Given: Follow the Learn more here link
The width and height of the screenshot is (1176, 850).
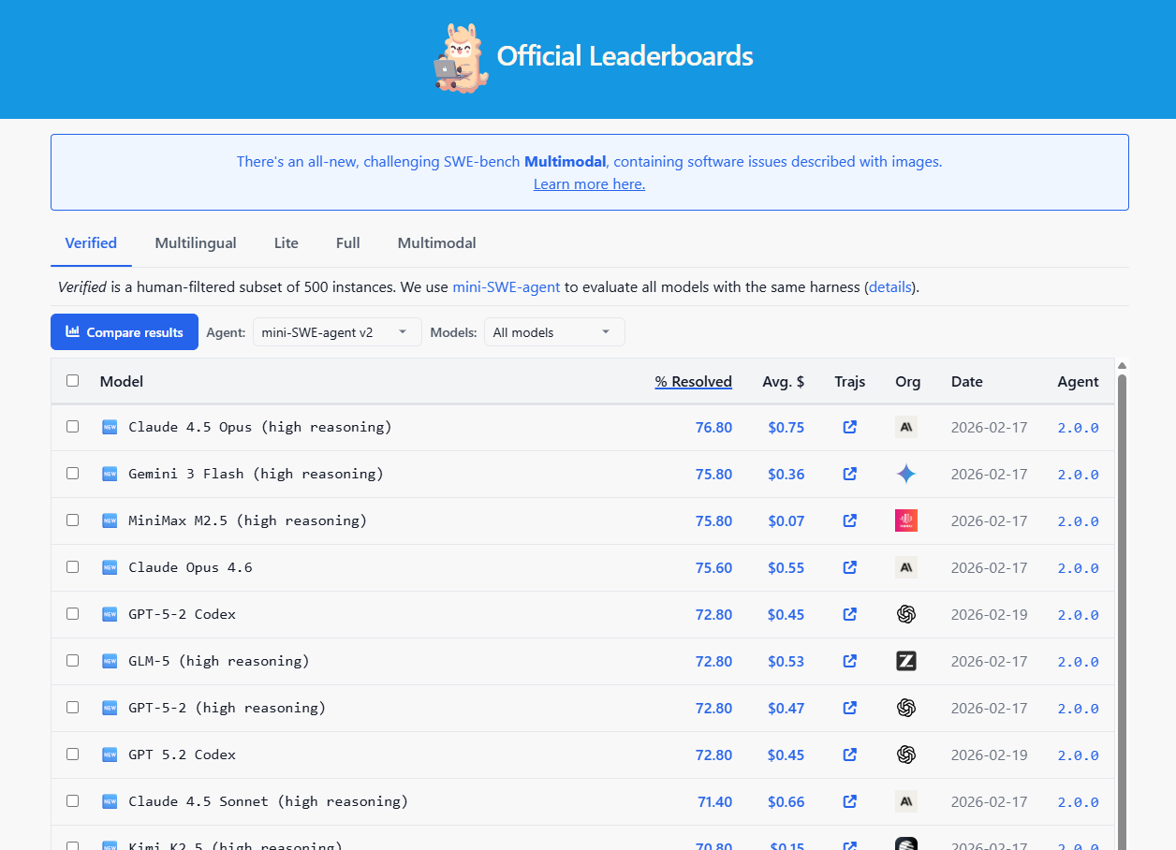Looking at the screenshot, I should [590, 184].
